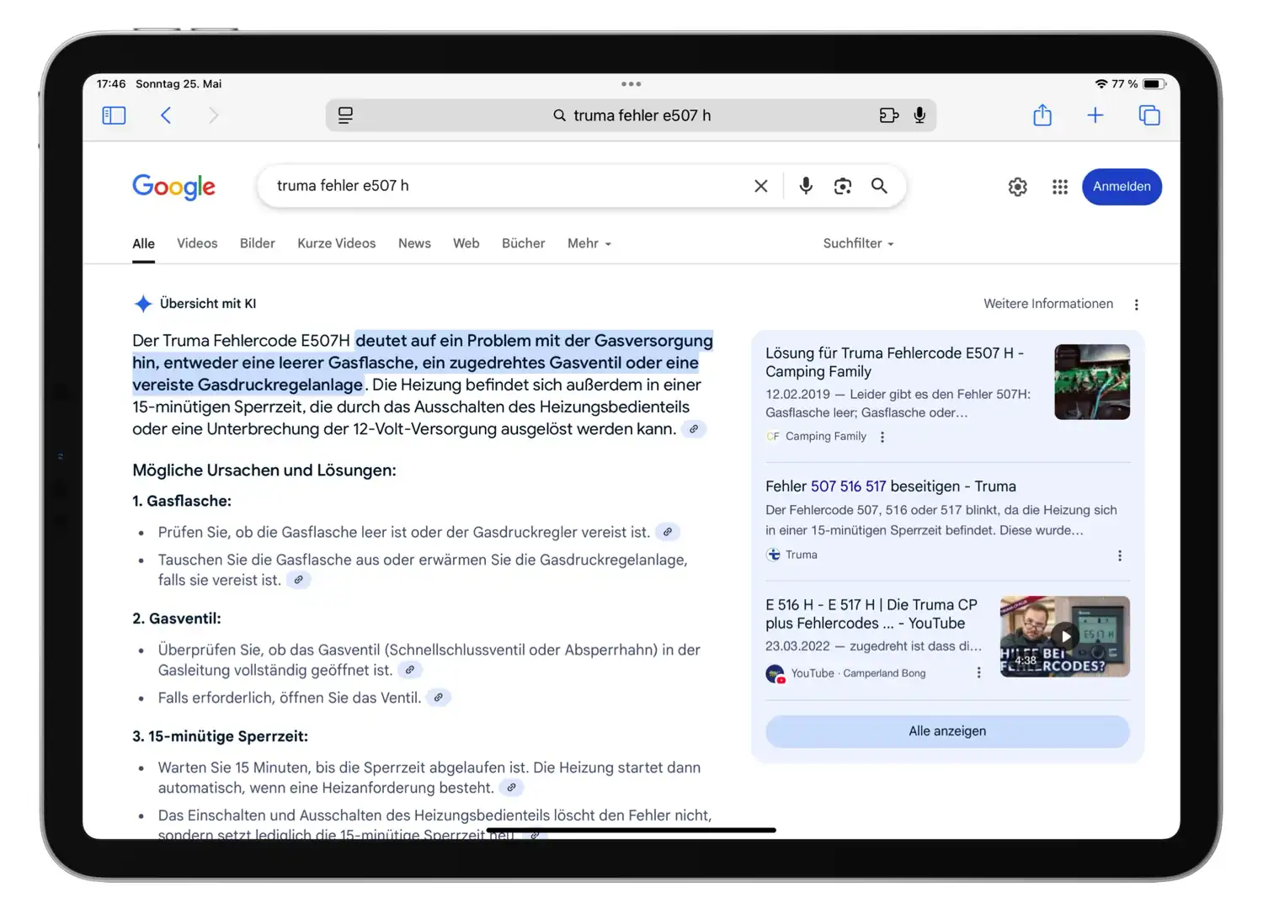Viewport: 1263px width, 914px height.
Task: Clear the Google search query
Action: (x=760, y=186)
